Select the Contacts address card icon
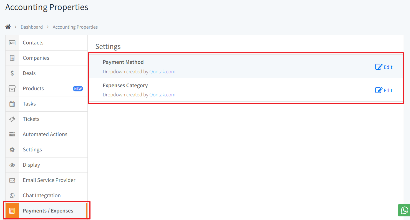This screenshot has width=410, height=220. [x=12, y=42]
